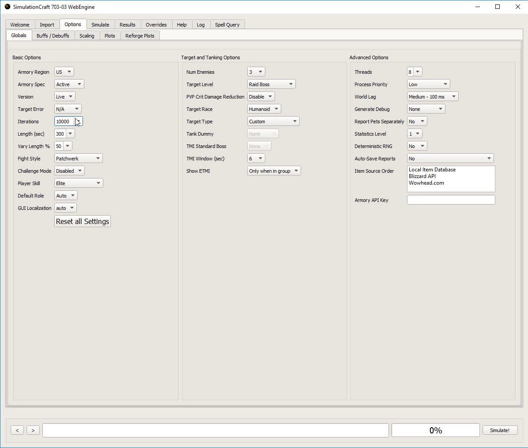Switch to the Reforge Plots sub-tab
528x448 pixels.
140,36
